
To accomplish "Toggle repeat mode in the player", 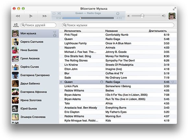I will pos(54,13).
